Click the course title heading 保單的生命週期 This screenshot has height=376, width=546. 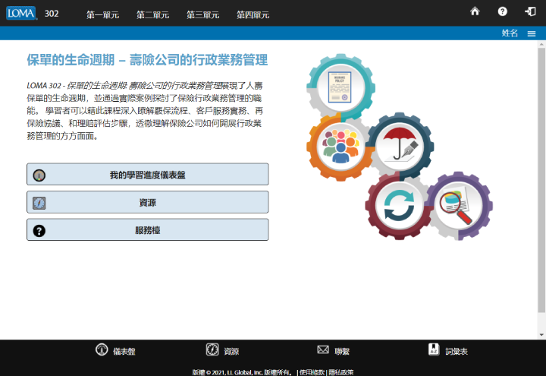pyautogui.click(x=147, y=60)
